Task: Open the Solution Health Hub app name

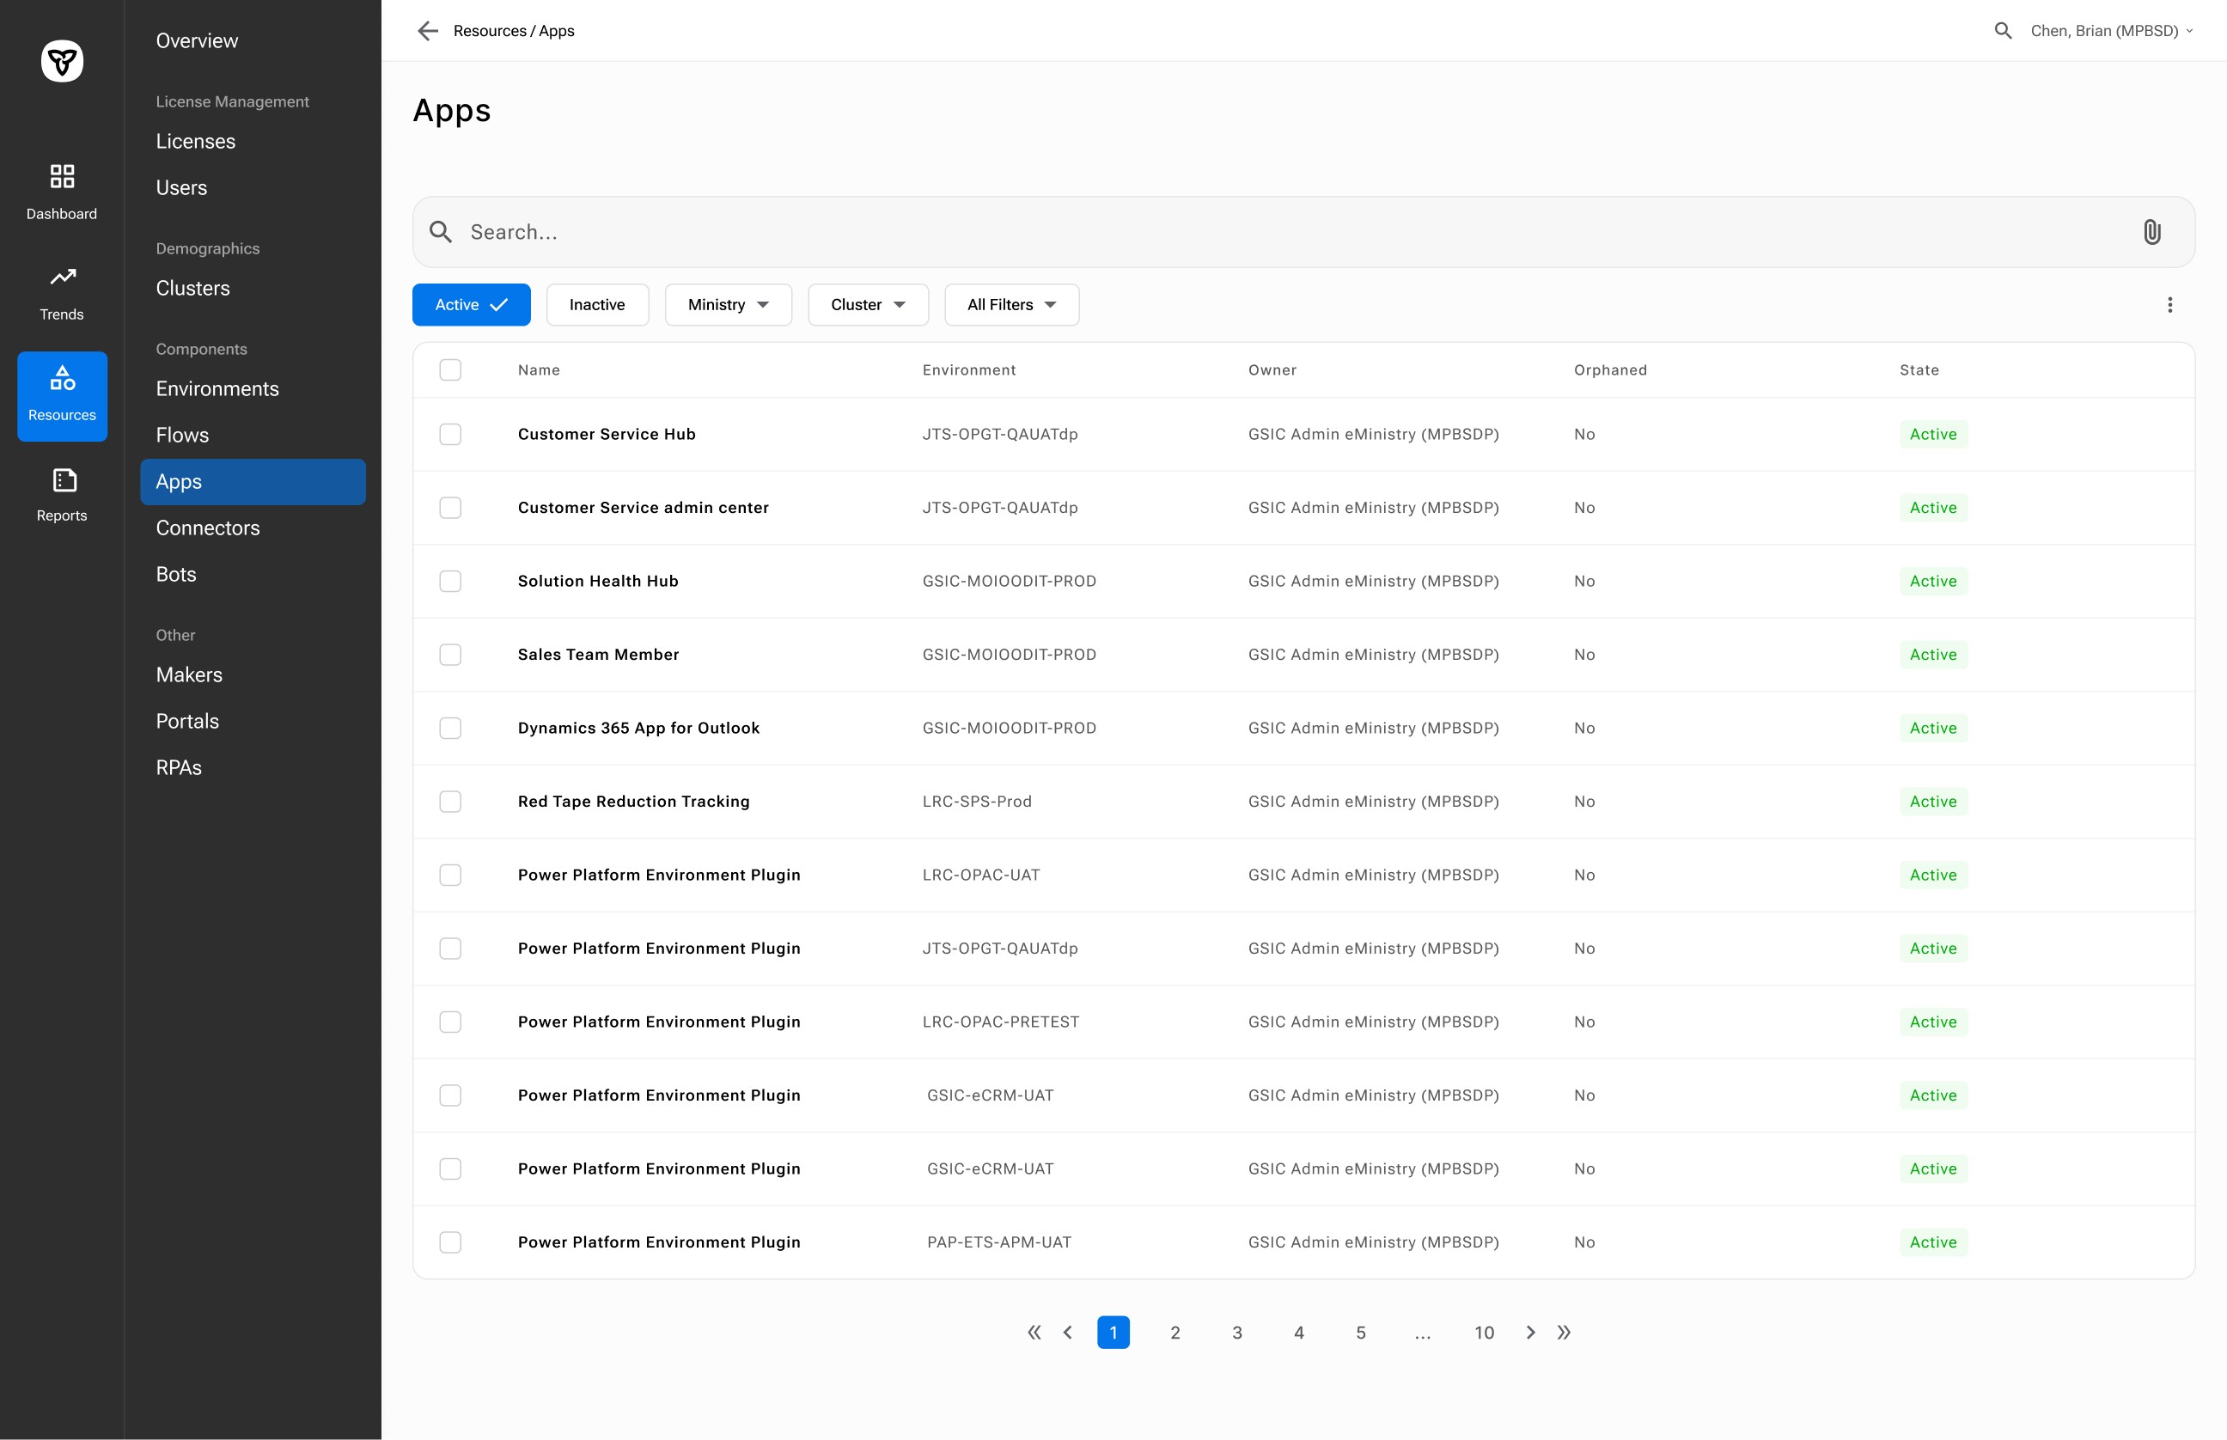Action: coord(598,582)
